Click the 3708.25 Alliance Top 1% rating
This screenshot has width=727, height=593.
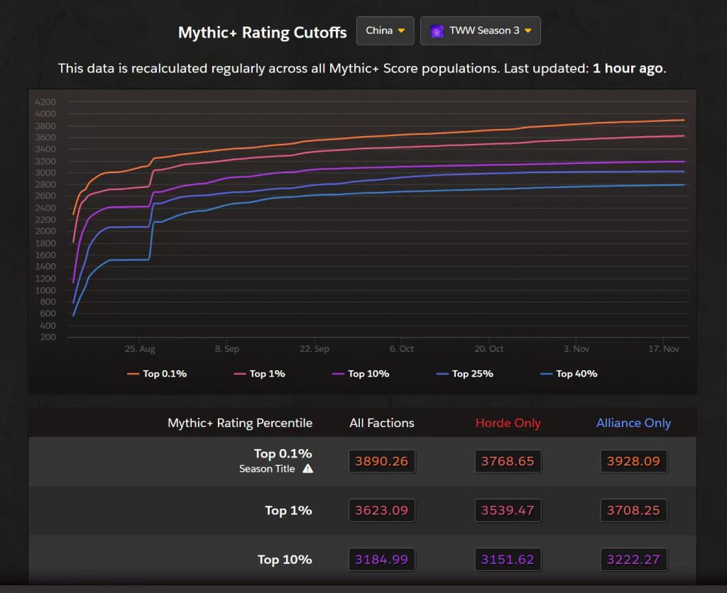tap(633, 510)
